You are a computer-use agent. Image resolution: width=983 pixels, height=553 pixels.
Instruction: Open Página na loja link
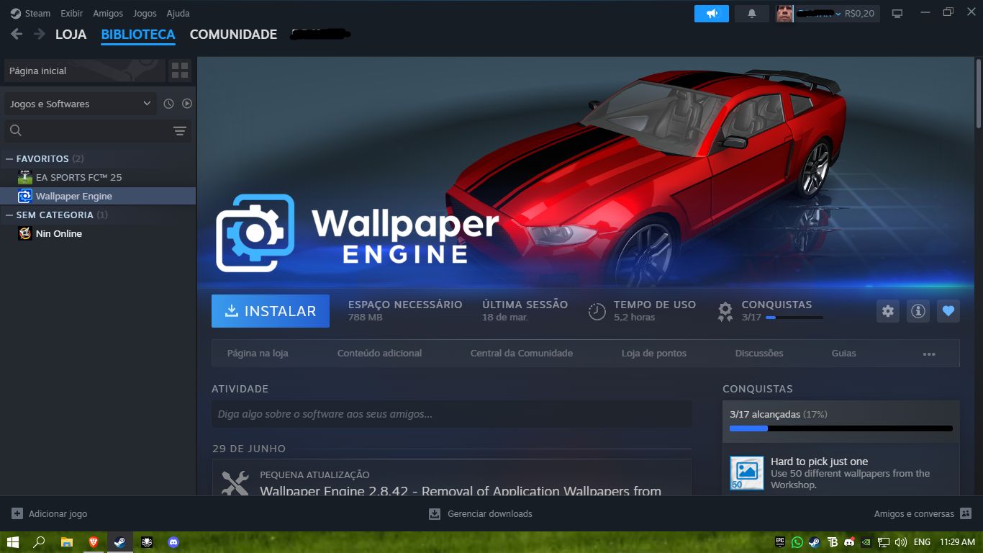pyautogui.click(x=258, y=354)
